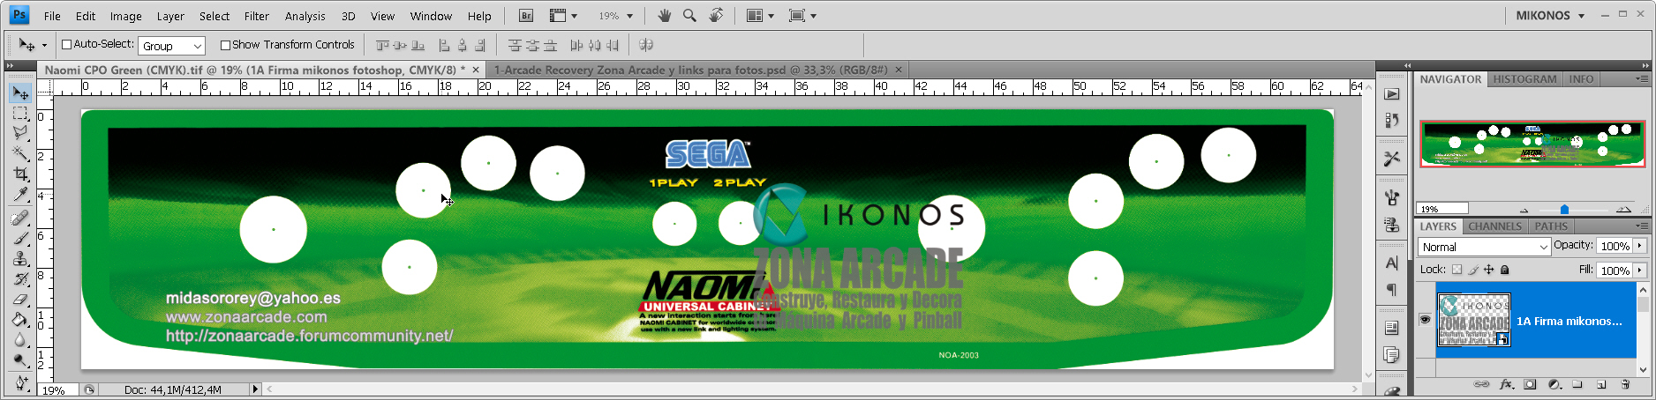This screenshot has width=1656, height=400.
Task: Open the blend mode Normal dropdown
Action: (x=1484, y=248)
